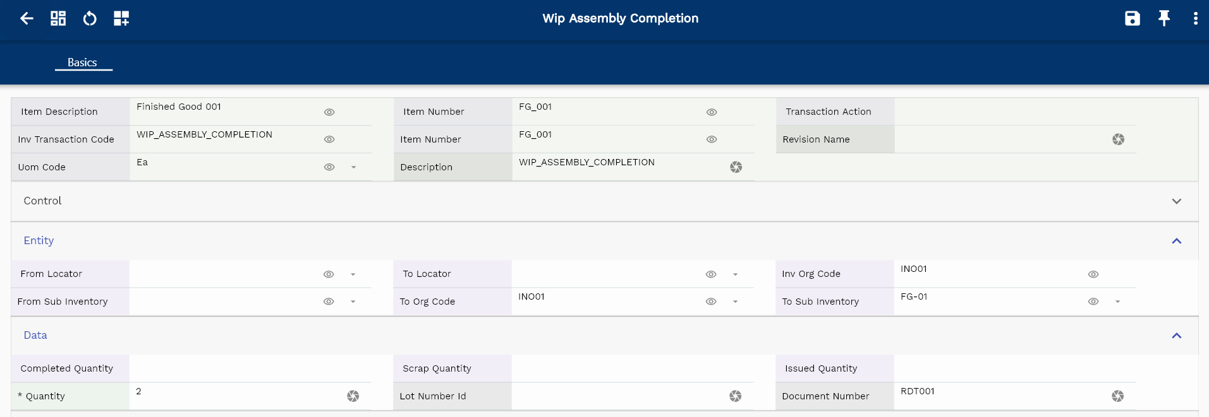
Task: Click the refresh icon in header
Action: (x=90, y=18)
